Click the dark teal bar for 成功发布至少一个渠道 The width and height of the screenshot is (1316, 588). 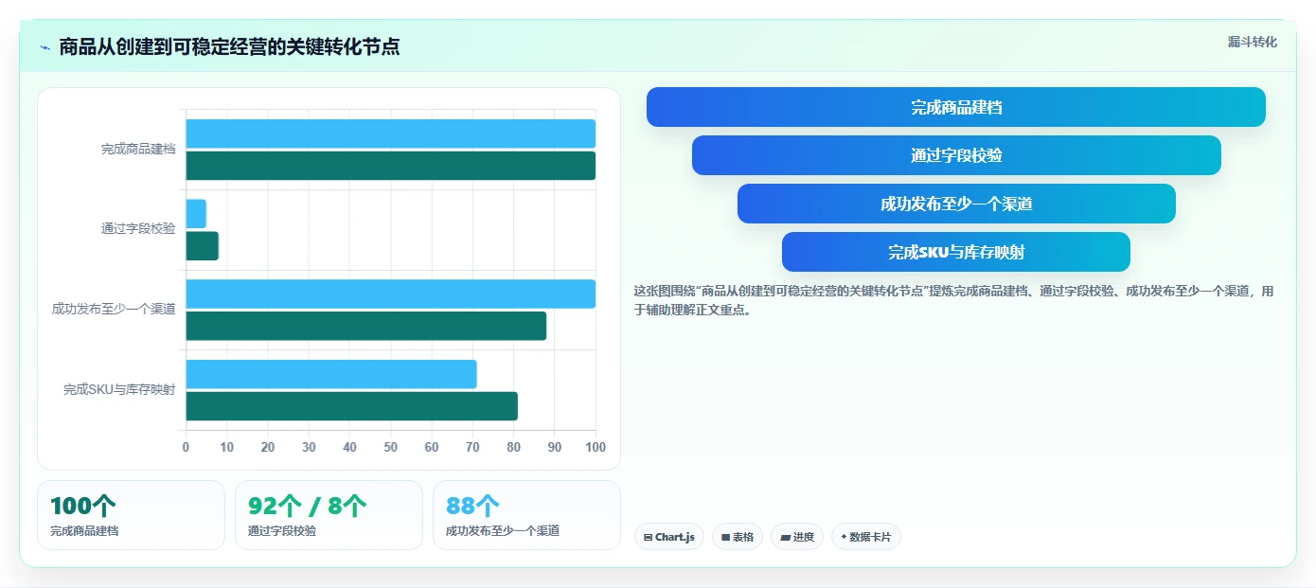(x=365, y=326)
